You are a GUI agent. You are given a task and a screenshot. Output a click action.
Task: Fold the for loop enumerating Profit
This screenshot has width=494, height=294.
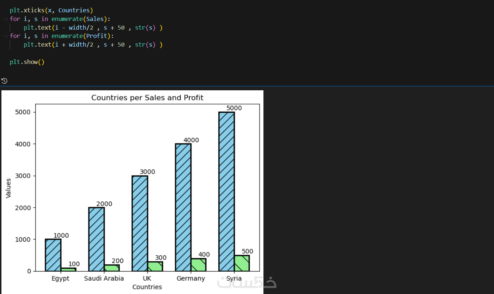[x=5, y=36]
